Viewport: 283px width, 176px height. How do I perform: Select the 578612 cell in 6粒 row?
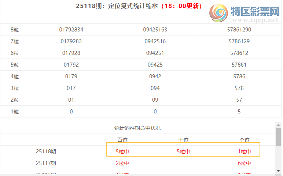(239, 53)
